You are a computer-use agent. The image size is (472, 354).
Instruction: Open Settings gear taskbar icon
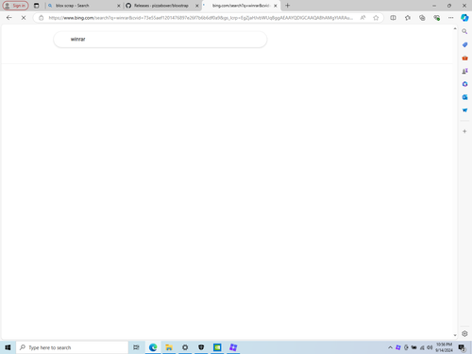[185, 347]
